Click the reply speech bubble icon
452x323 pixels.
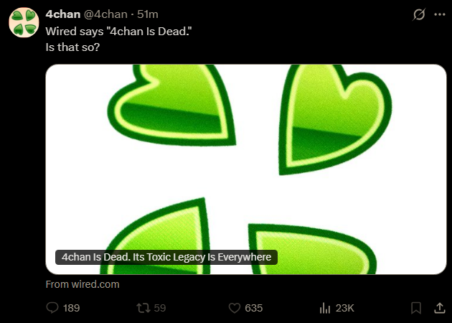pyautogui.click(x=52, y=308)
